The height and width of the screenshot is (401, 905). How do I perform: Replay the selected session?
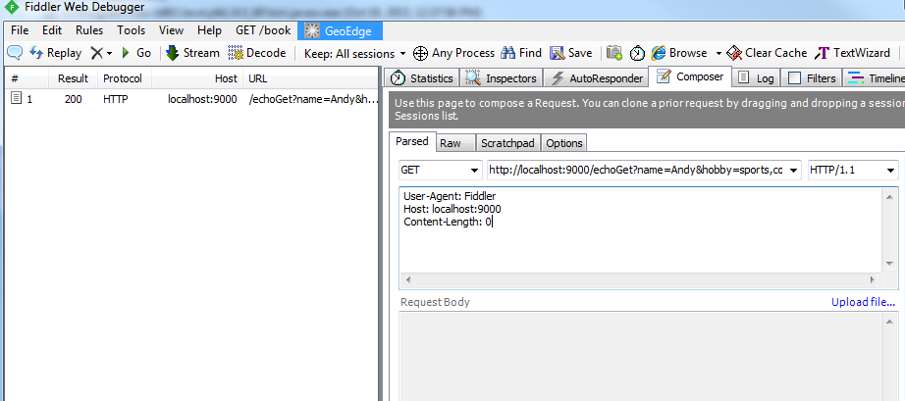(55, 53)
